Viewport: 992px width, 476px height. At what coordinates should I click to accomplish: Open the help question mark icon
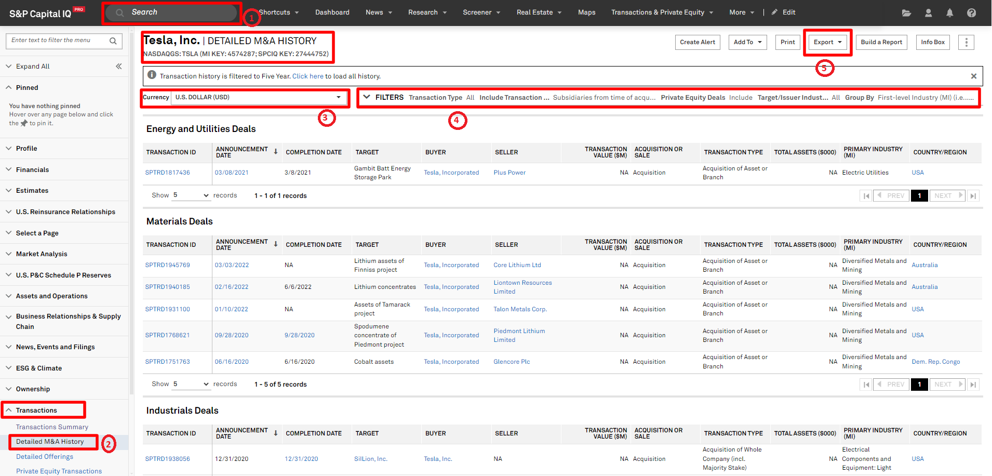point(971,13)
